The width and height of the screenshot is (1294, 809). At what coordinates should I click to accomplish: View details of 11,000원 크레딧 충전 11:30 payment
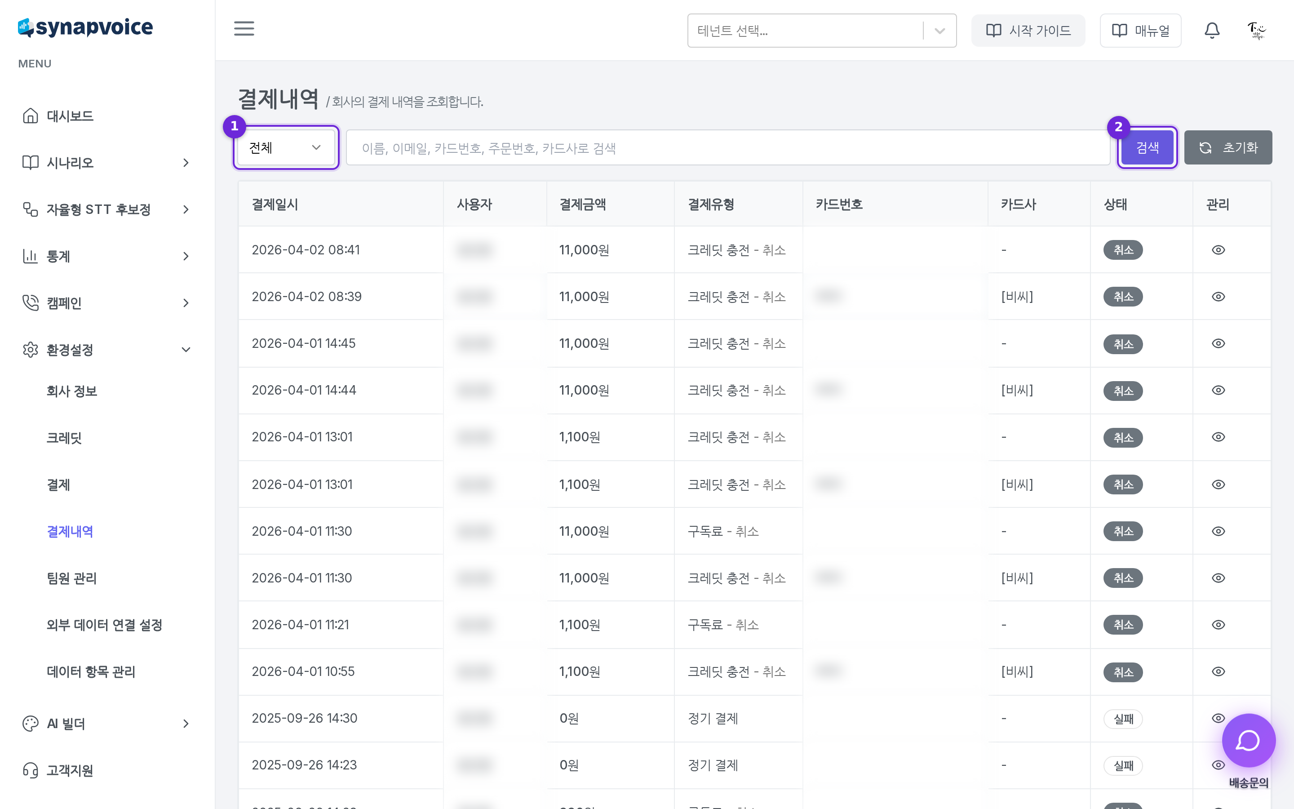(1218, 578)
